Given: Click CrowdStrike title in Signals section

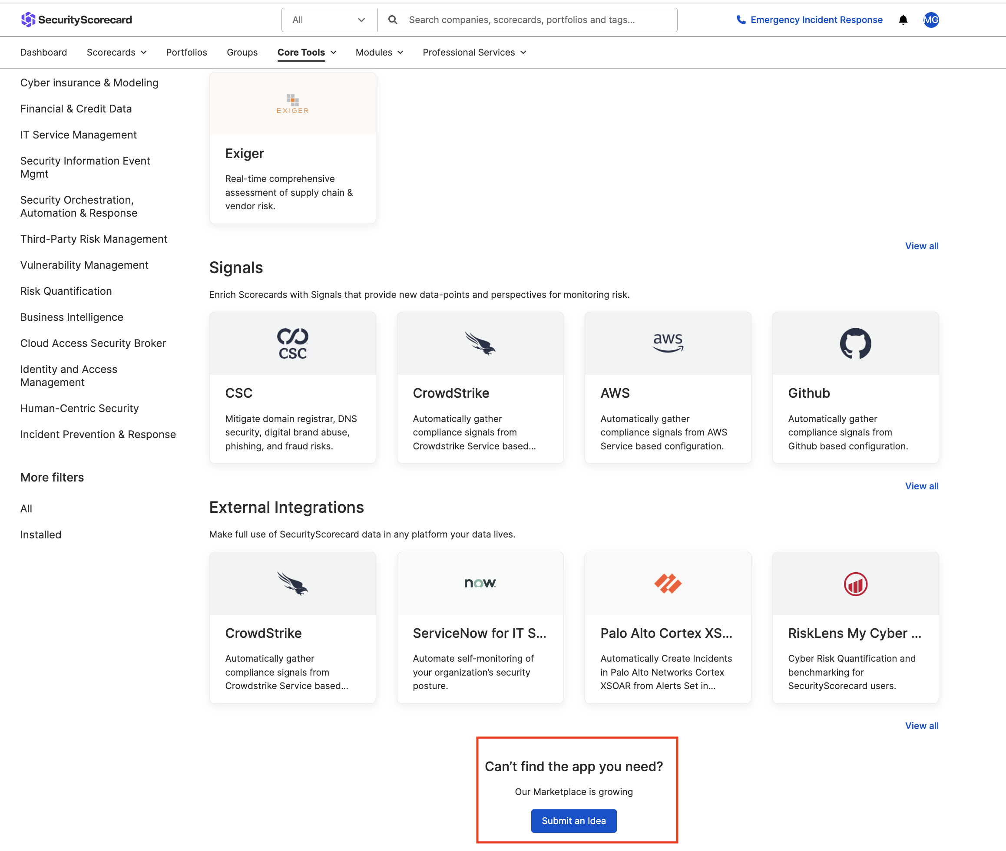Looking at the screenshot, I should (x=451, y=393).
